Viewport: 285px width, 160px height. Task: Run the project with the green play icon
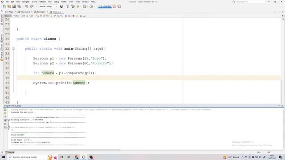pos(78,6)
